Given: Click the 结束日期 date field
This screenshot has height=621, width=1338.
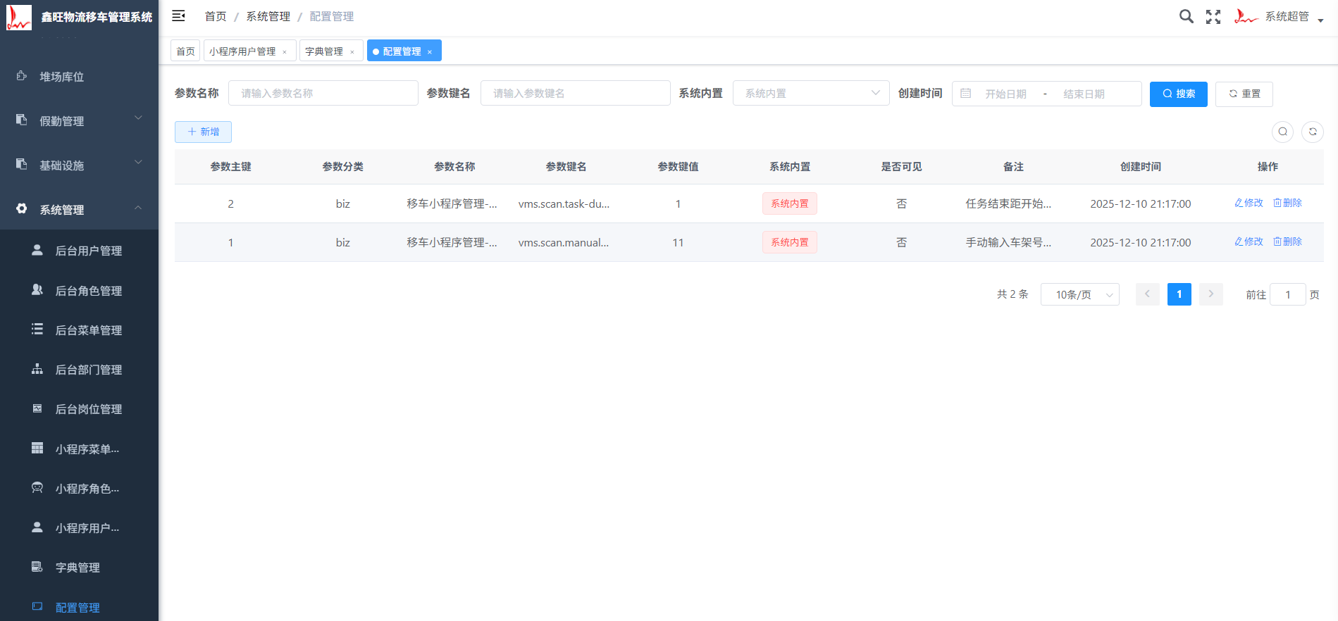Looking at the screenshot, I should tap(1084, 94).
